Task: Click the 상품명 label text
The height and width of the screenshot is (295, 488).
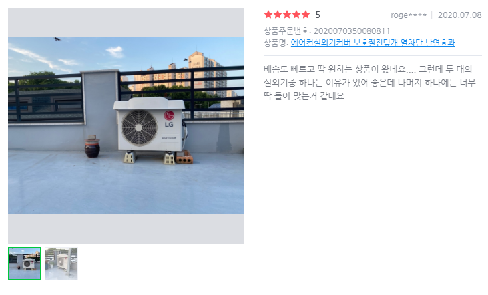Action: coord(276,43)
